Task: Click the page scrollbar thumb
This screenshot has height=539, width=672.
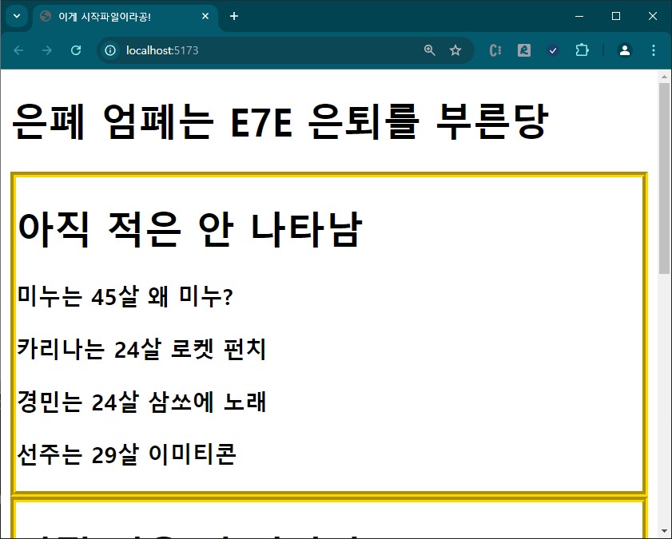Action: (x=664, y=178)
